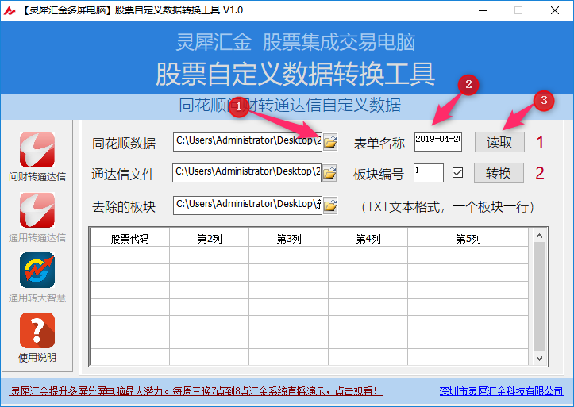574x407 pixels.
Task: Edit the 板块编号 number field
Action: click(429, 173)
